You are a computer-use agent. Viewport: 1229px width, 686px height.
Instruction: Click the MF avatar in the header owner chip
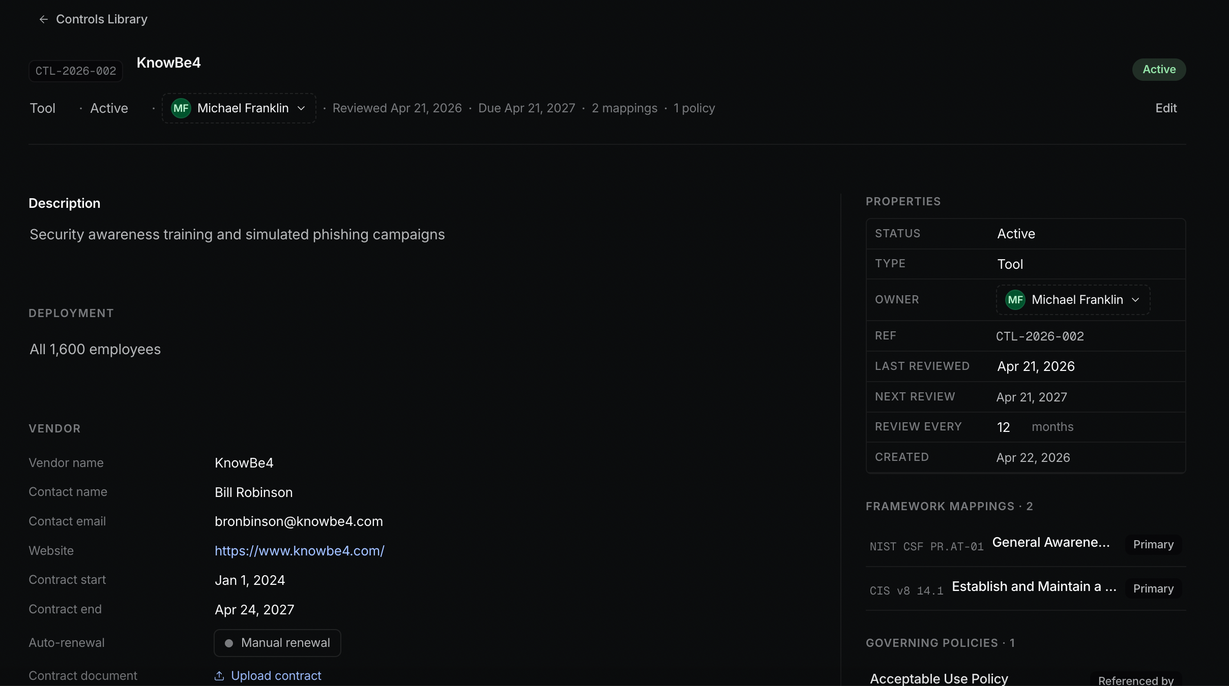pyautogui.click(x=181, y=108)
